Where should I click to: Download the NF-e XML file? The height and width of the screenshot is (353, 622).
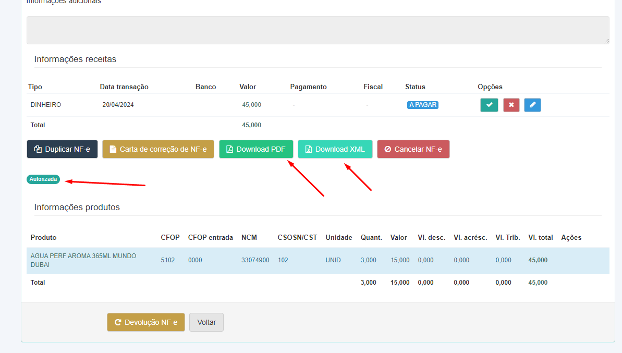coord(335,149)
